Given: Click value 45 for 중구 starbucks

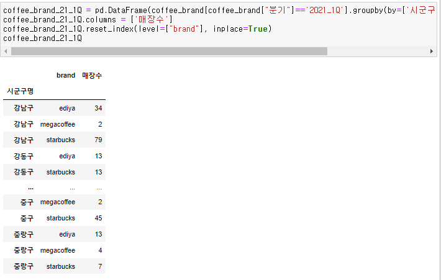Looking at the screenshot, I should 98,218.
